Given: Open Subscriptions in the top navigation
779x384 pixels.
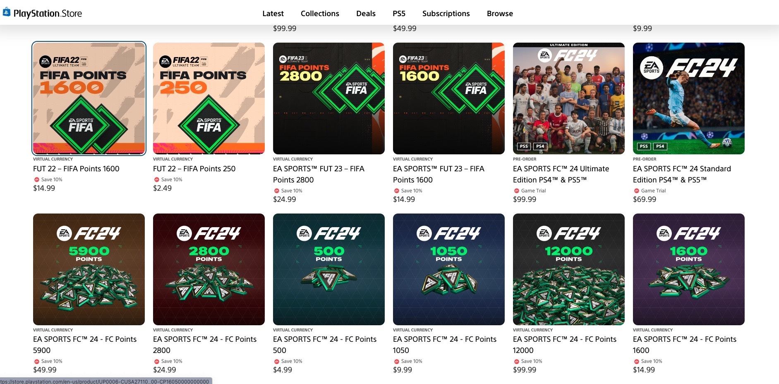Looking at the screenshot, I should 446,14.
